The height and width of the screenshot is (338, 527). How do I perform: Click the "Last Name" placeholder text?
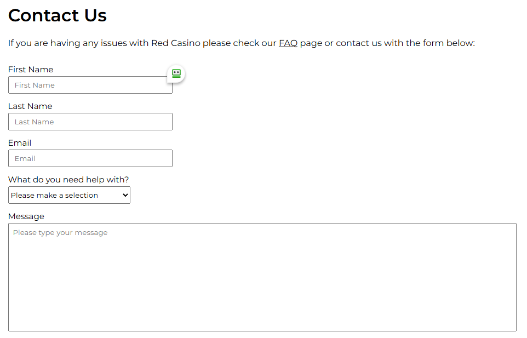click(34, 122)
